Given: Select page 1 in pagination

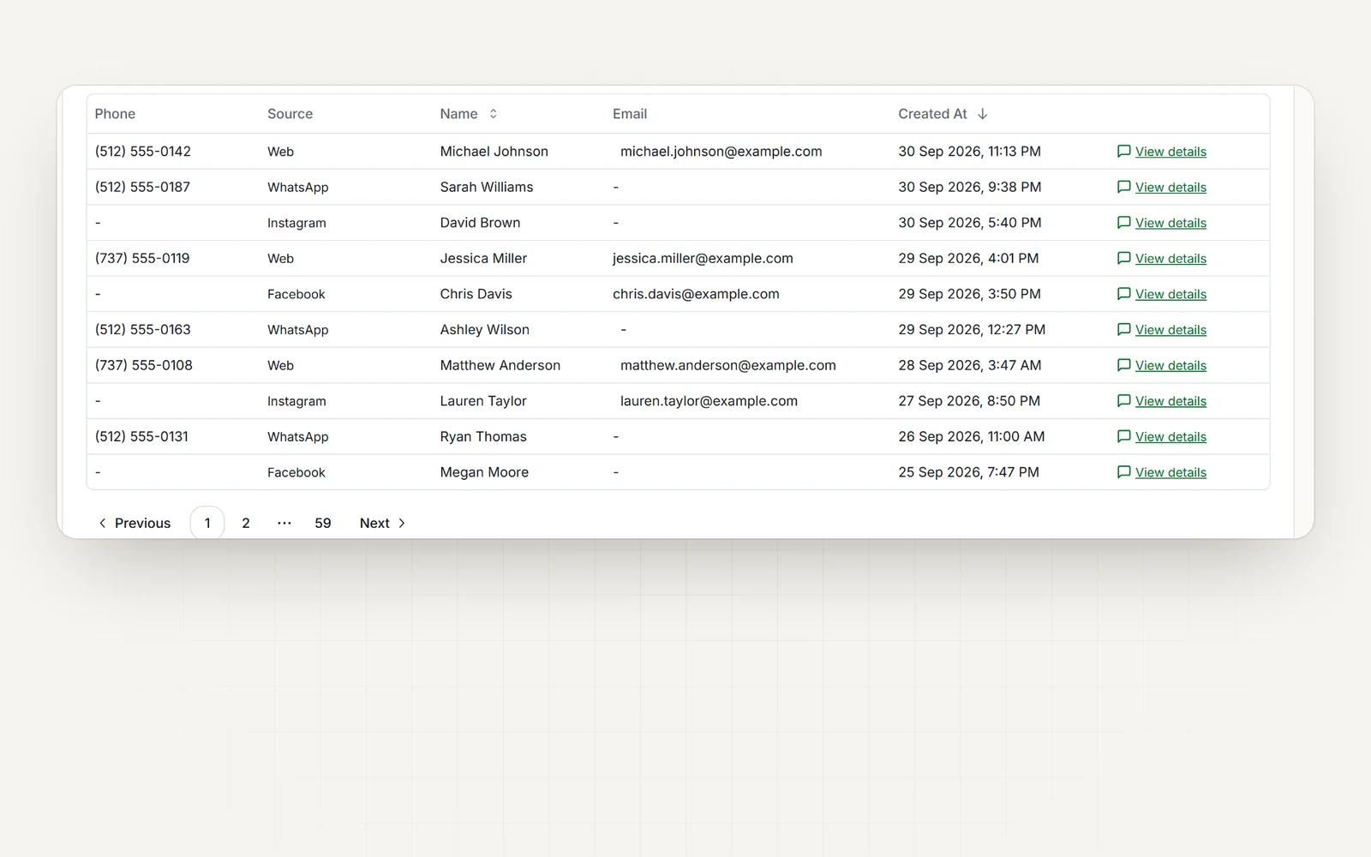Looking at the screenshot, I should [207, 523].
